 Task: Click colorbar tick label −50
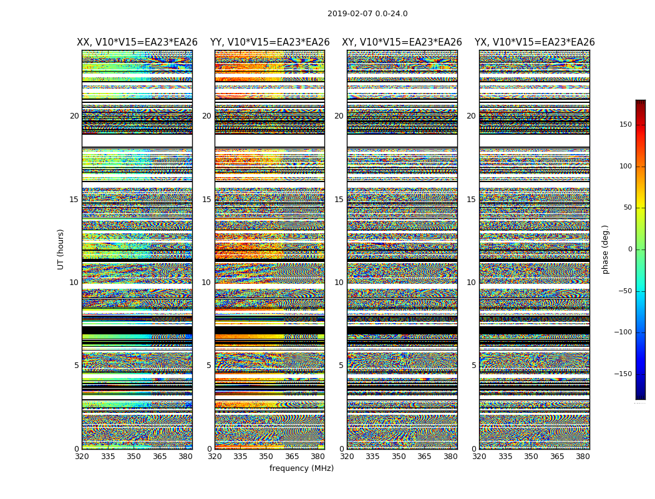625,291
